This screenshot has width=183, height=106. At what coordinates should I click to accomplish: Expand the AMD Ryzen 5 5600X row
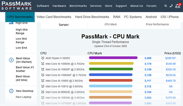(43, 58)
